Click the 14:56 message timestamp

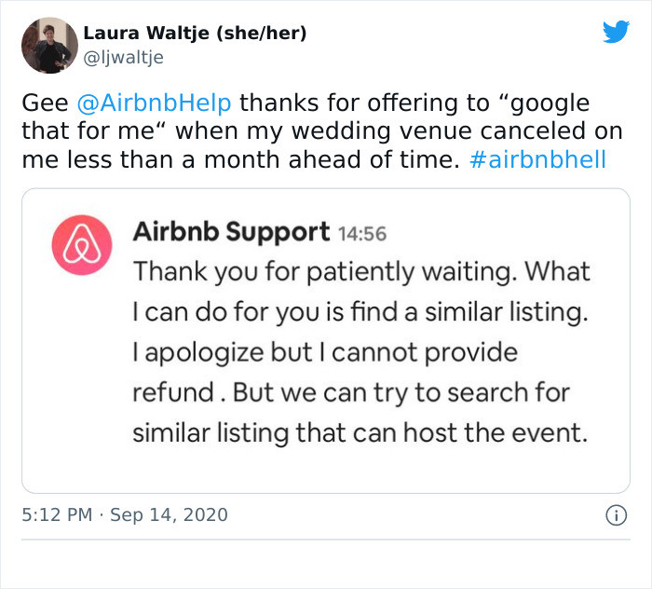pyautogui.click(x=361, y=233)
